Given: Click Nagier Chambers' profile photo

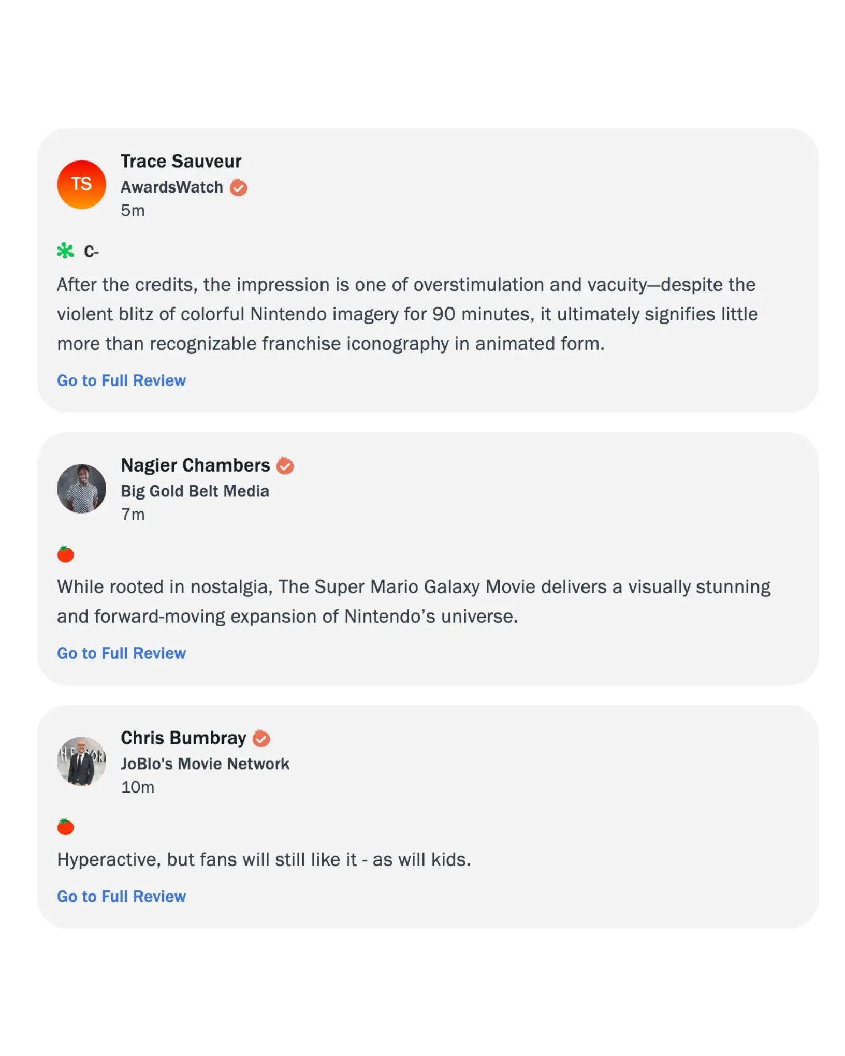Looking at the screenshot, I should pyautogui.click(x=81, y=488).
